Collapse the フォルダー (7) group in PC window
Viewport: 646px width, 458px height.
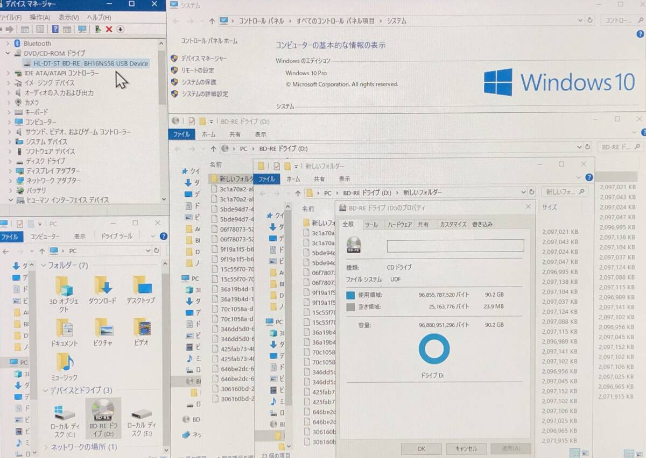(x=44, y=266)
